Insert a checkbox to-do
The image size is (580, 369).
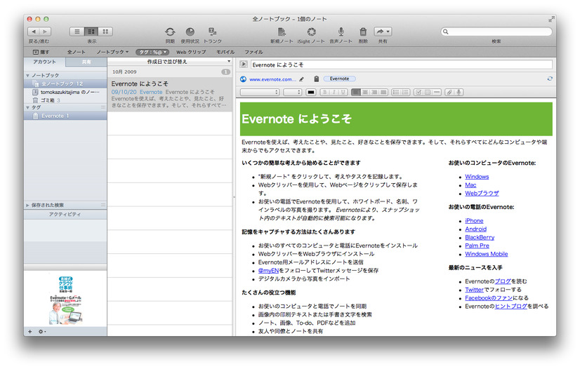pos(418,93)
